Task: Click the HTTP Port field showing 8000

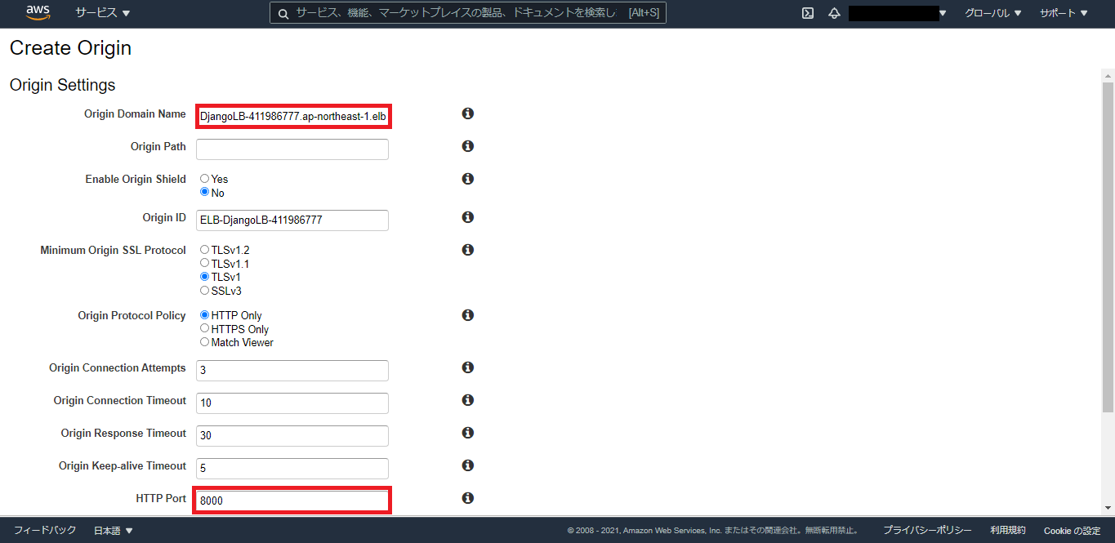Action: [292, 501]
